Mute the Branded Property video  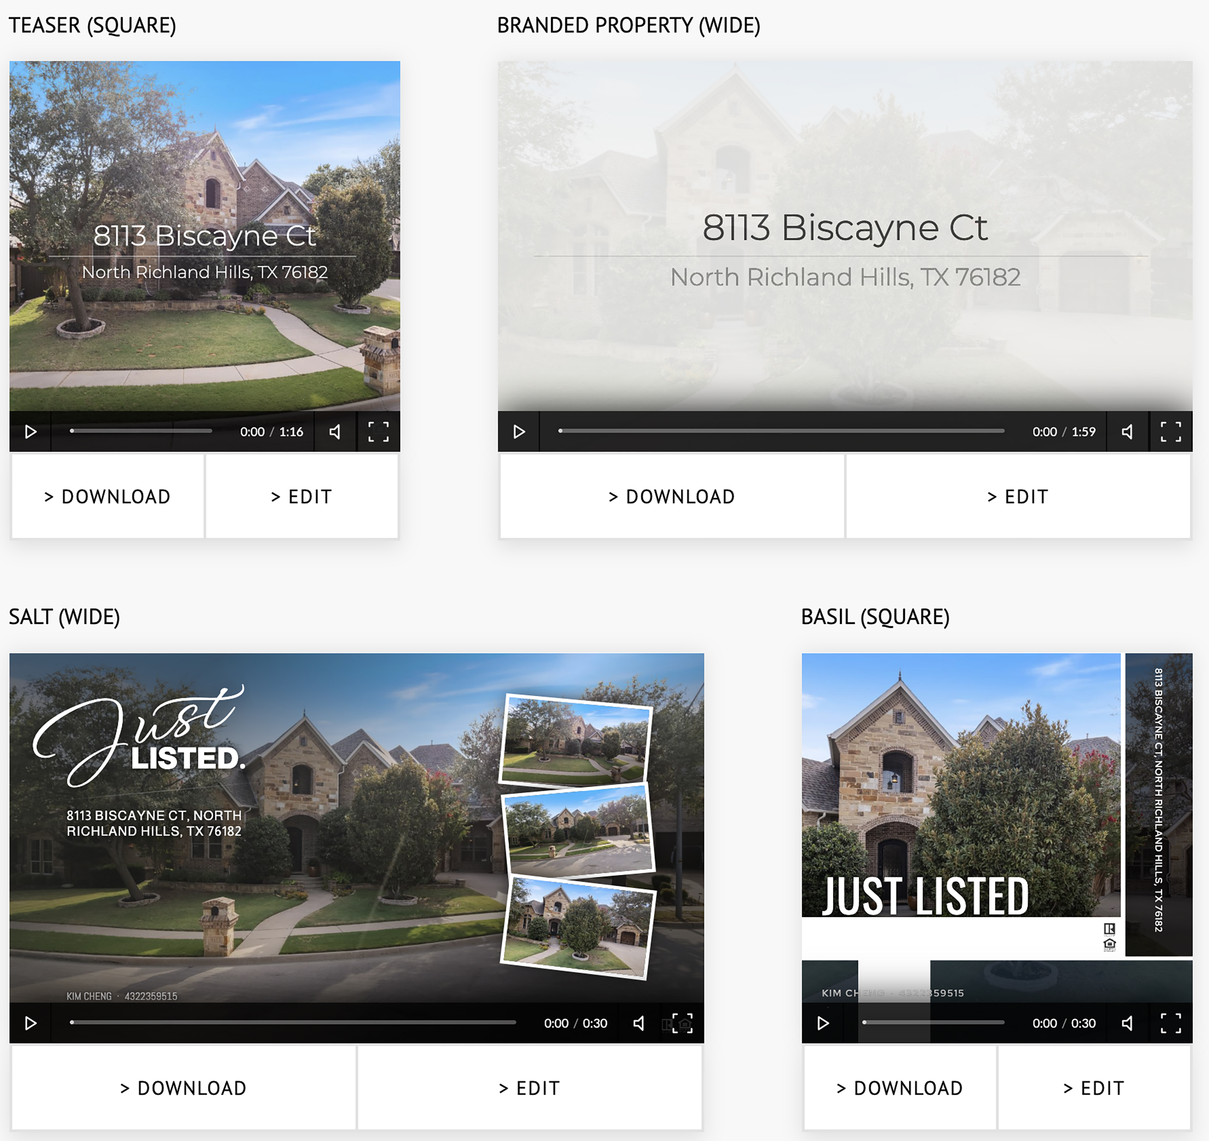[x=1128, y=432]
